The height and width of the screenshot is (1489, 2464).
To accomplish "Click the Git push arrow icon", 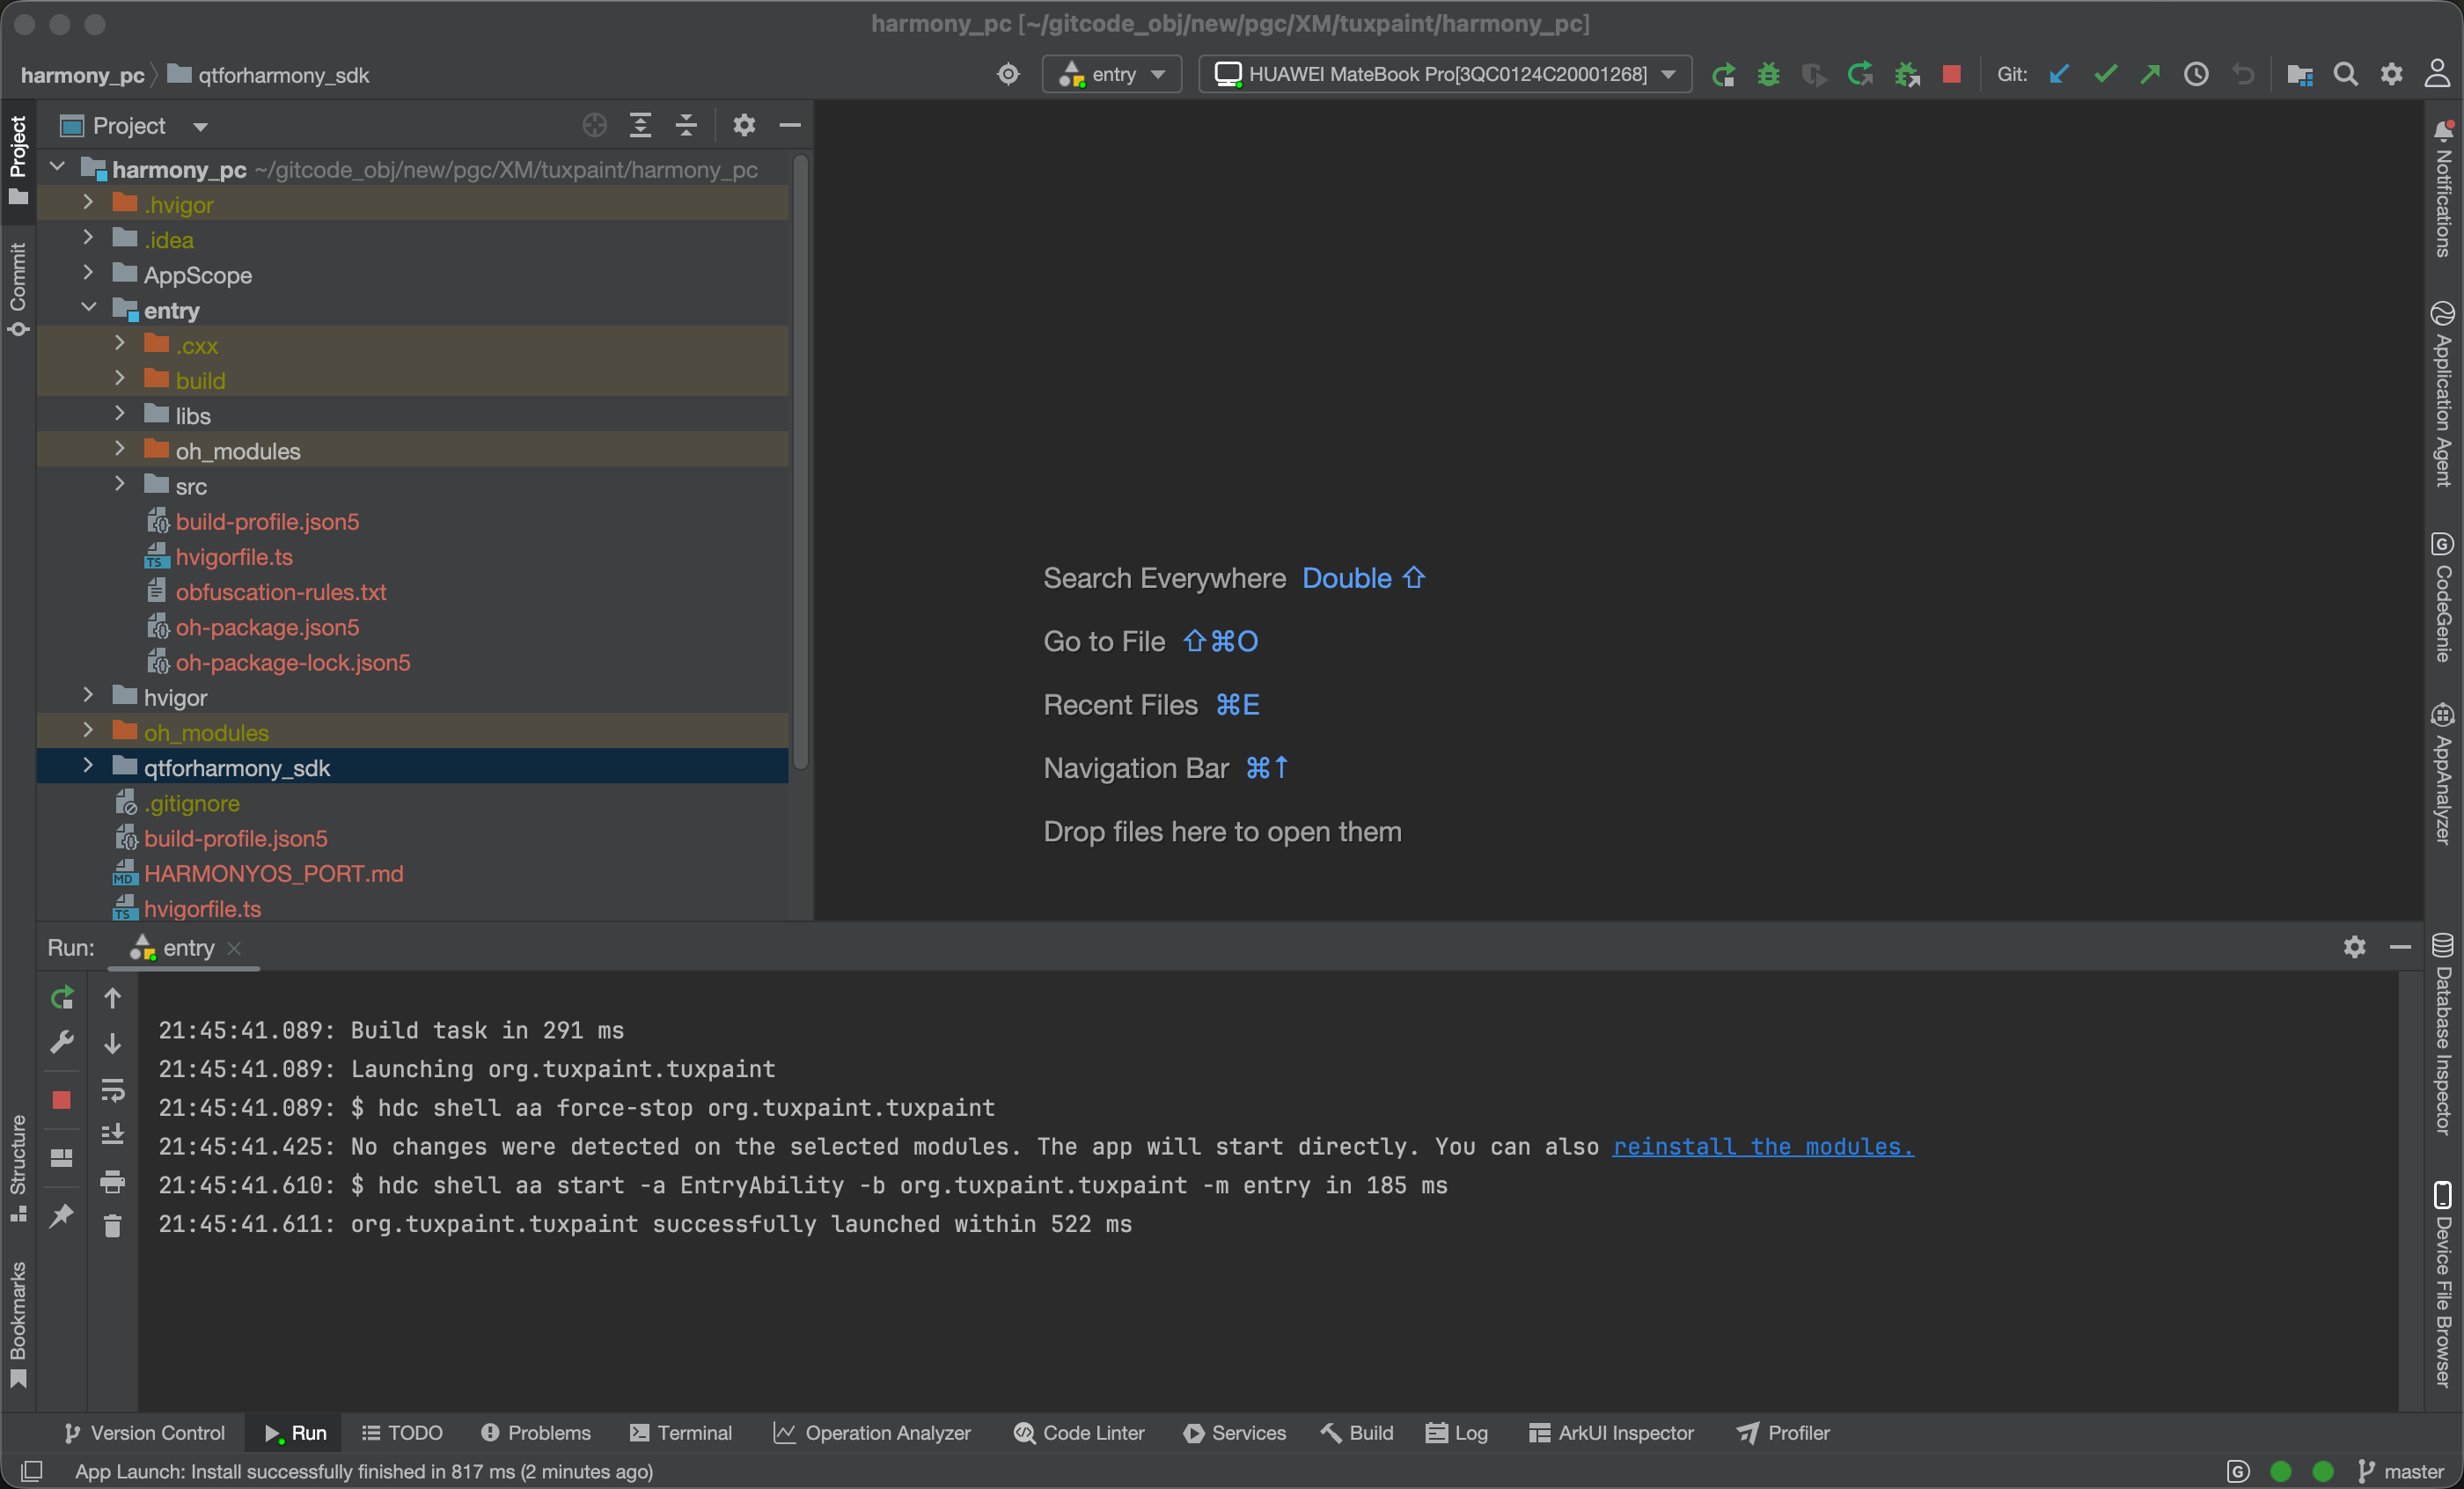I will coord(2150,74).
